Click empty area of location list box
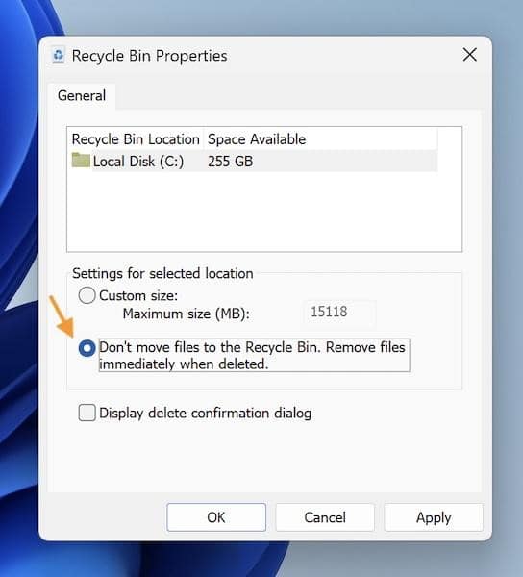Screen dimensions: 523x577 tap(264, 212)
